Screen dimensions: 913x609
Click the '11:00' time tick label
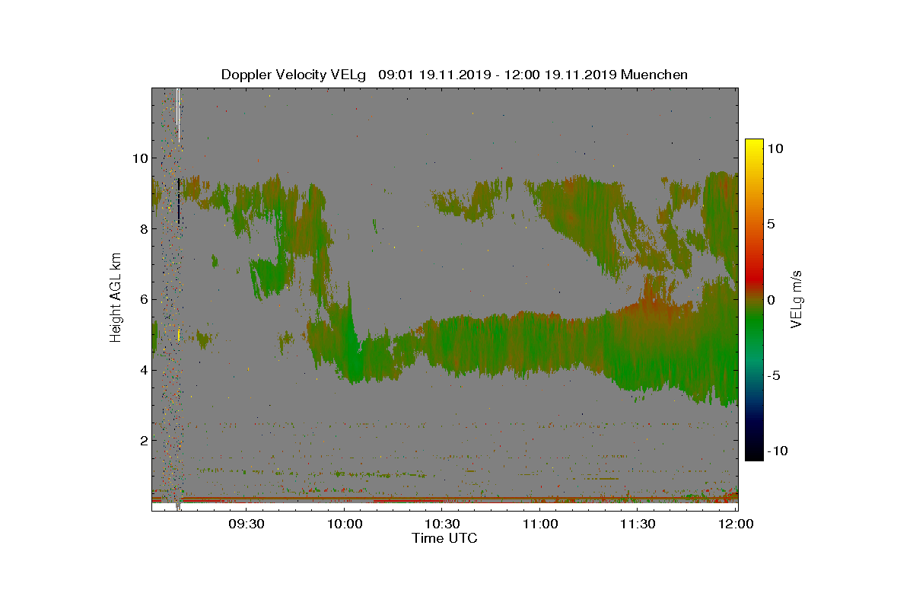coord(540,524)
